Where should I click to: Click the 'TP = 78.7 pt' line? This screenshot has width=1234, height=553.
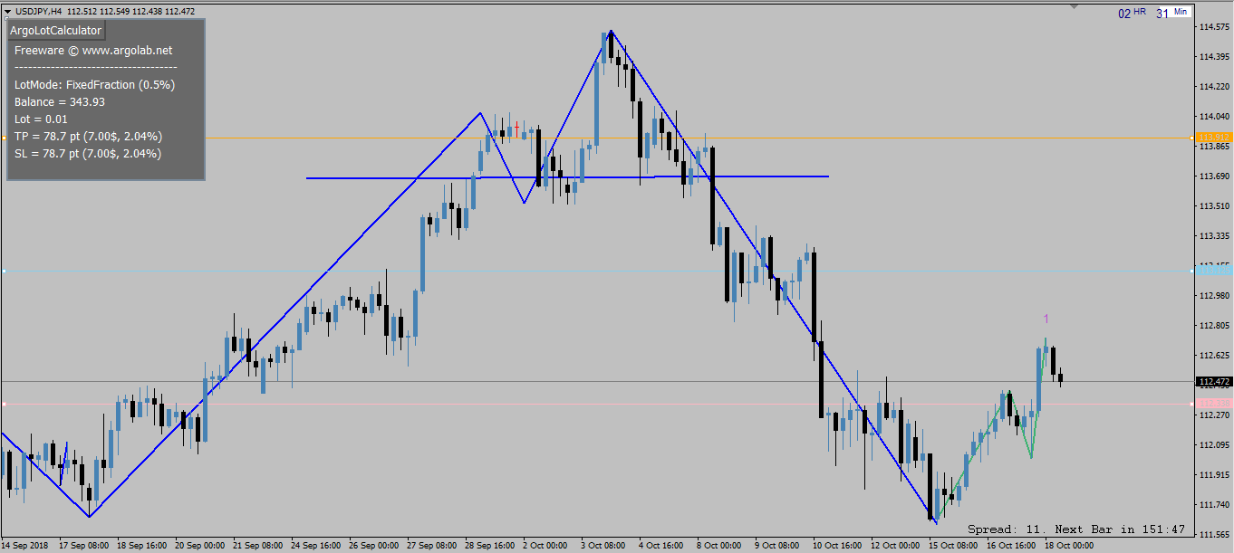tap(88, 136)
